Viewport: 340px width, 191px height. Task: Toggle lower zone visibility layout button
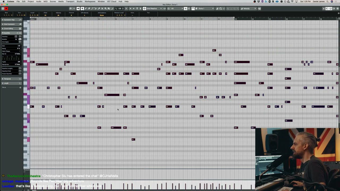pos(330,8)
